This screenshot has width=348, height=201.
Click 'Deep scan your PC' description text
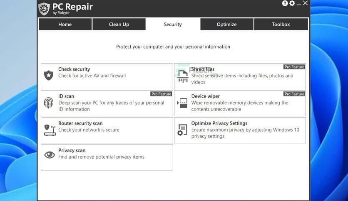pyautogui.click(x=111, y=106)
